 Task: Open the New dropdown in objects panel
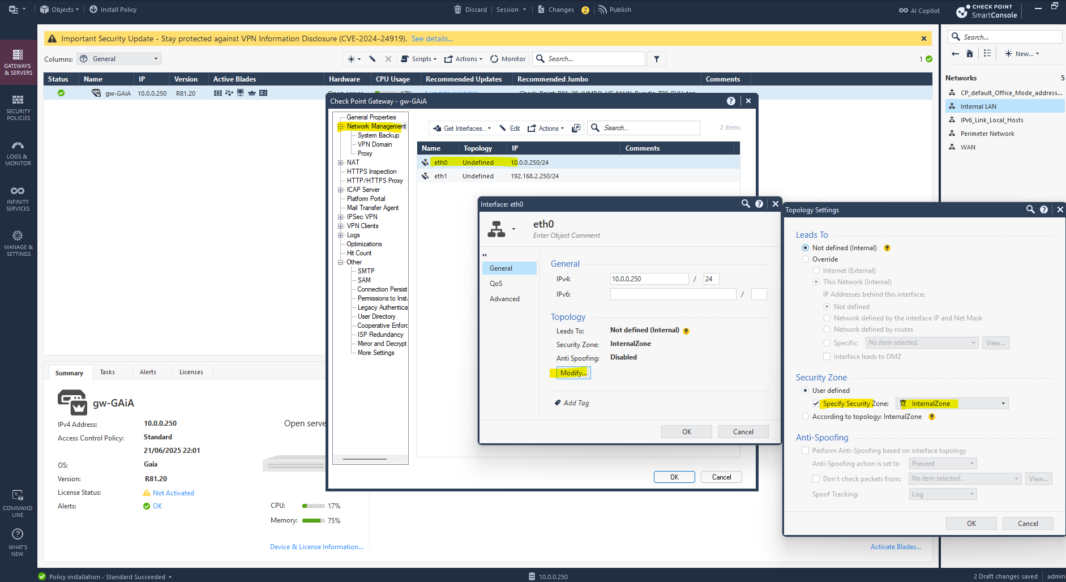[1022, 54]
